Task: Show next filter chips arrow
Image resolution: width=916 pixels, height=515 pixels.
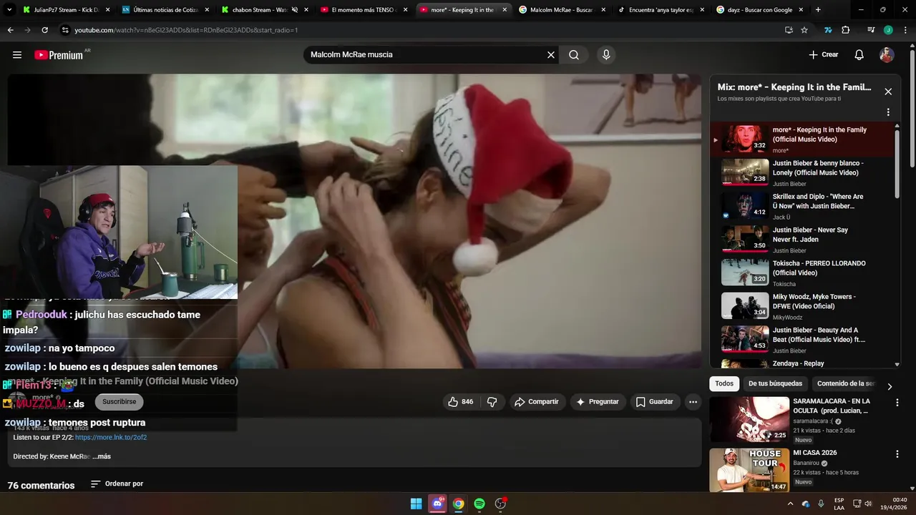Action: [x=890, y=386]
